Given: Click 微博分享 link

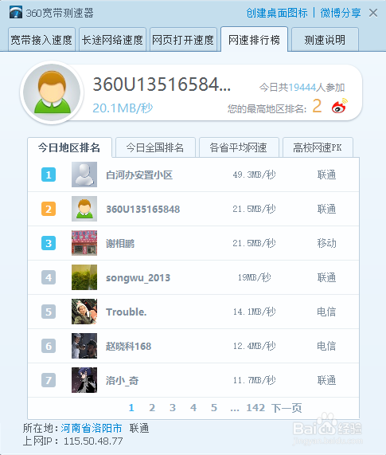Looking at the screenshot, I should click(340, 13).
